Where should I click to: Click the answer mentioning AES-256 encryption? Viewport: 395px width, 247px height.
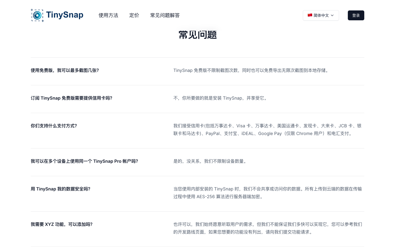pos(267,193)
